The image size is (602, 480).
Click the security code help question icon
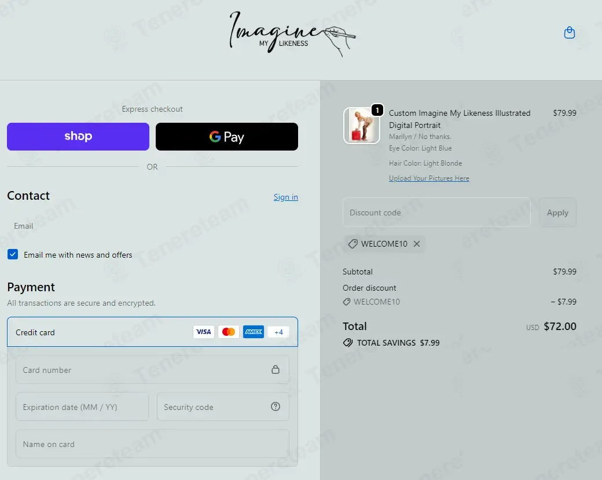276,406
